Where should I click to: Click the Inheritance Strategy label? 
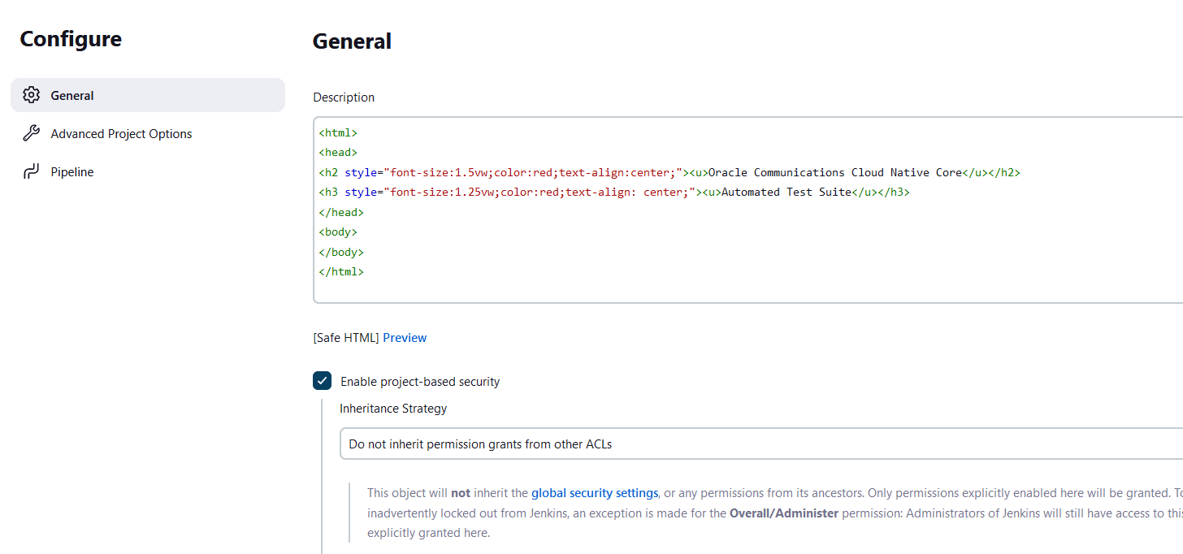(393, 409)
